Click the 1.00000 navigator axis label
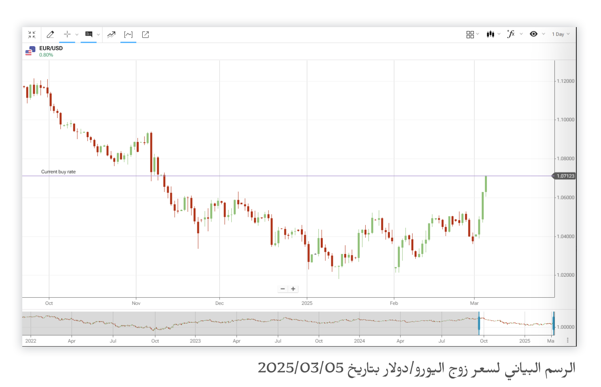Viewport: 601px width, 387px height. pos(565,327)
